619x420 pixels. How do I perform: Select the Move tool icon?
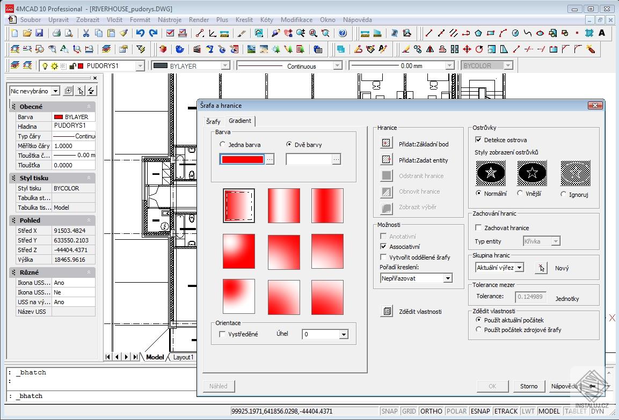point(467,49)
